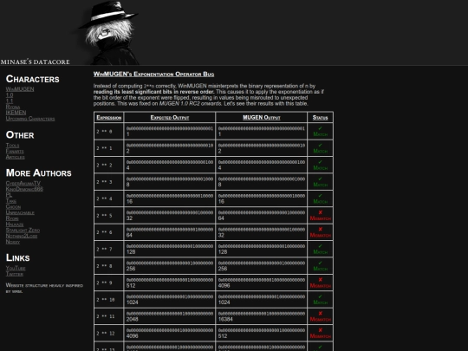Click the green check for 2 ** 3
The image size is (468, 351).
click(321, 179)
